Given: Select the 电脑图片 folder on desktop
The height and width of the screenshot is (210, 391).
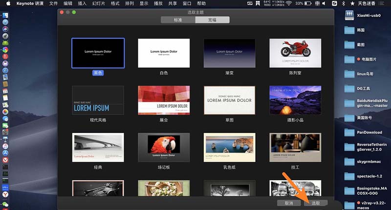Looking at the screenshot, I should (349, 59).
